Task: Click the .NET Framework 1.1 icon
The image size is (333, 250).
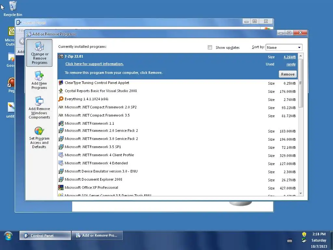Action: [61, 123]
